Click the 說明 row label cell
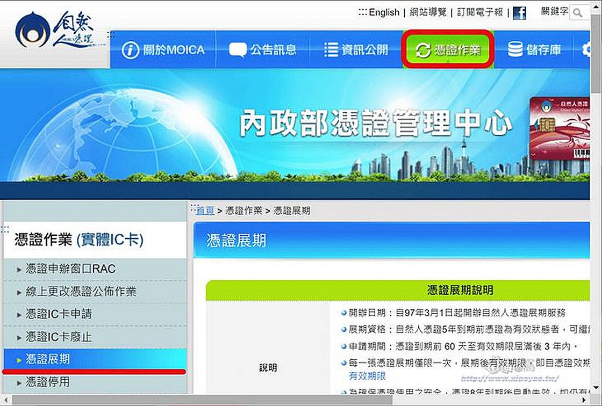The width and height of the screenshot is (602, 406). pyautogui.click(x=268, y=367)
